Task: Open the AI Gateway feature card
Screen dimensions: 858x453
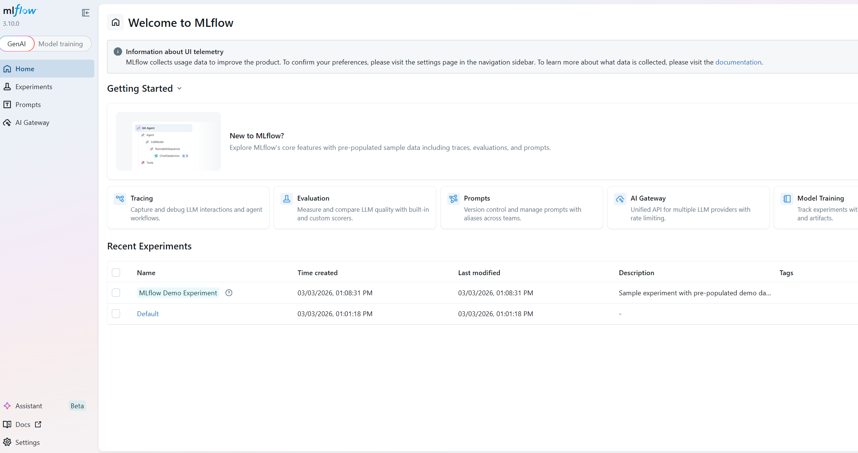Action: (x=688, y=208)
